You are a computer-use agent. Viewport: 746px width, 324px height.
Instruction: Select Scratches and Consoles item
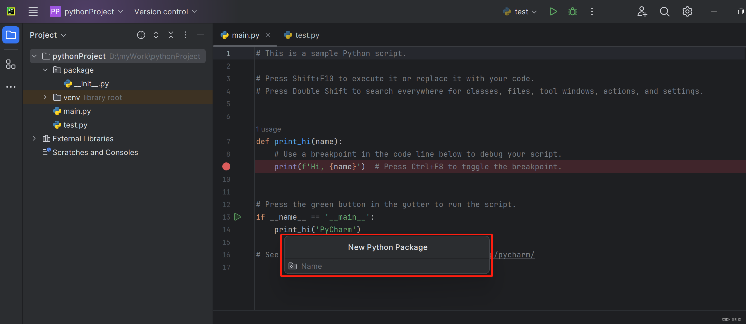click(90, 152)
